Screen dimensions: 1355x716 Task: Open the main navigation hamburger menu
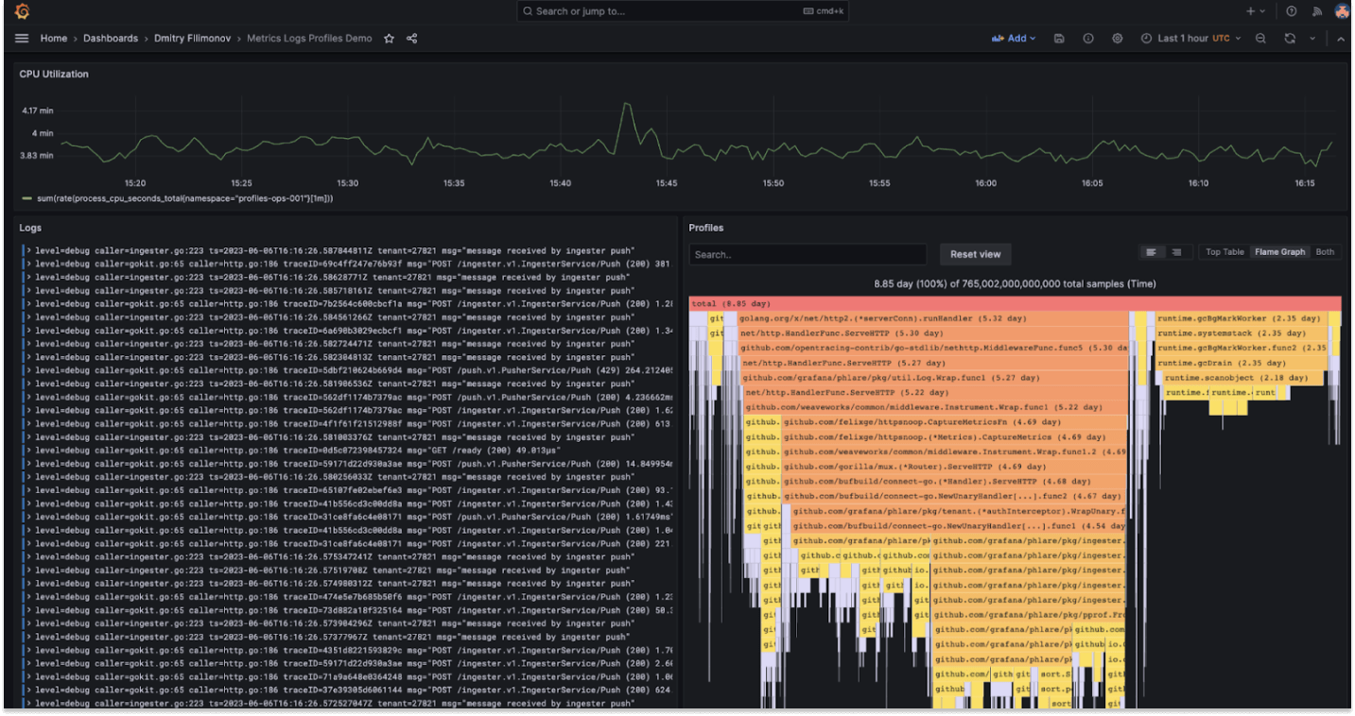pyautogui.click(x=22, y=38)
